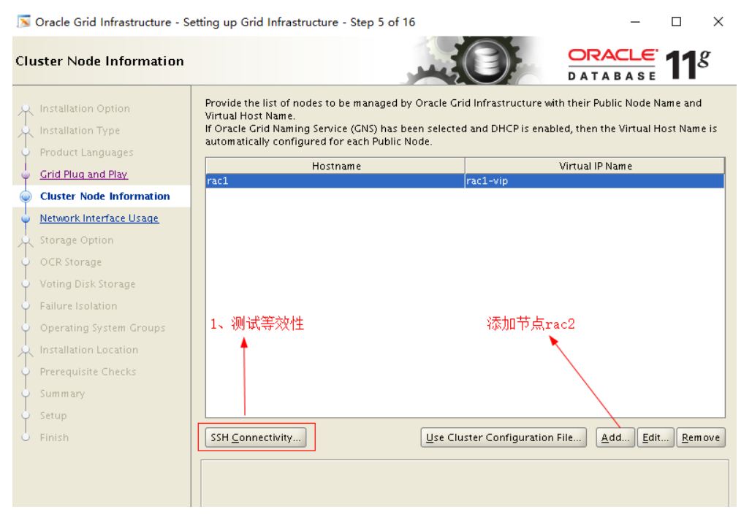
Task: Click Use Cluster Configuration File button
Action: point(503,437)
